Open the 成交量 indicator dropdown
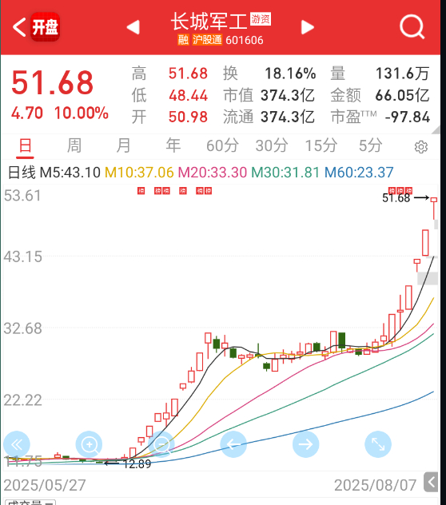 30,503
